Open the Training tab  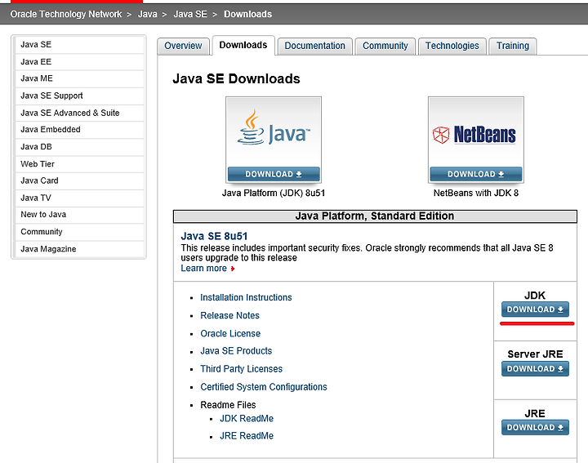pos(513,46)
